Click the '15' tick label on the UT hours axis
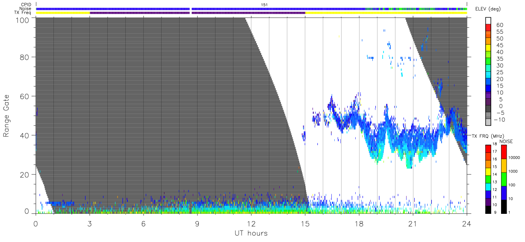525x242 pixels. [x=305, y=223]
